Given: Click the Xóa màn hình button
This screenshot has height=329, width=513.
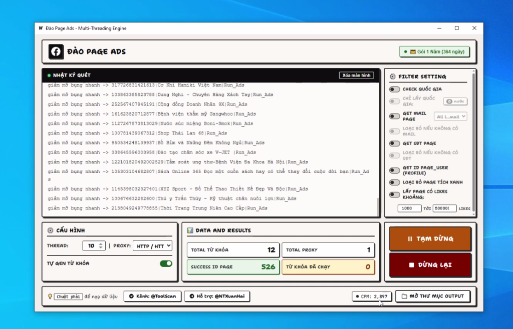Looking at the screenshot, I should click(x=356, y=75).
